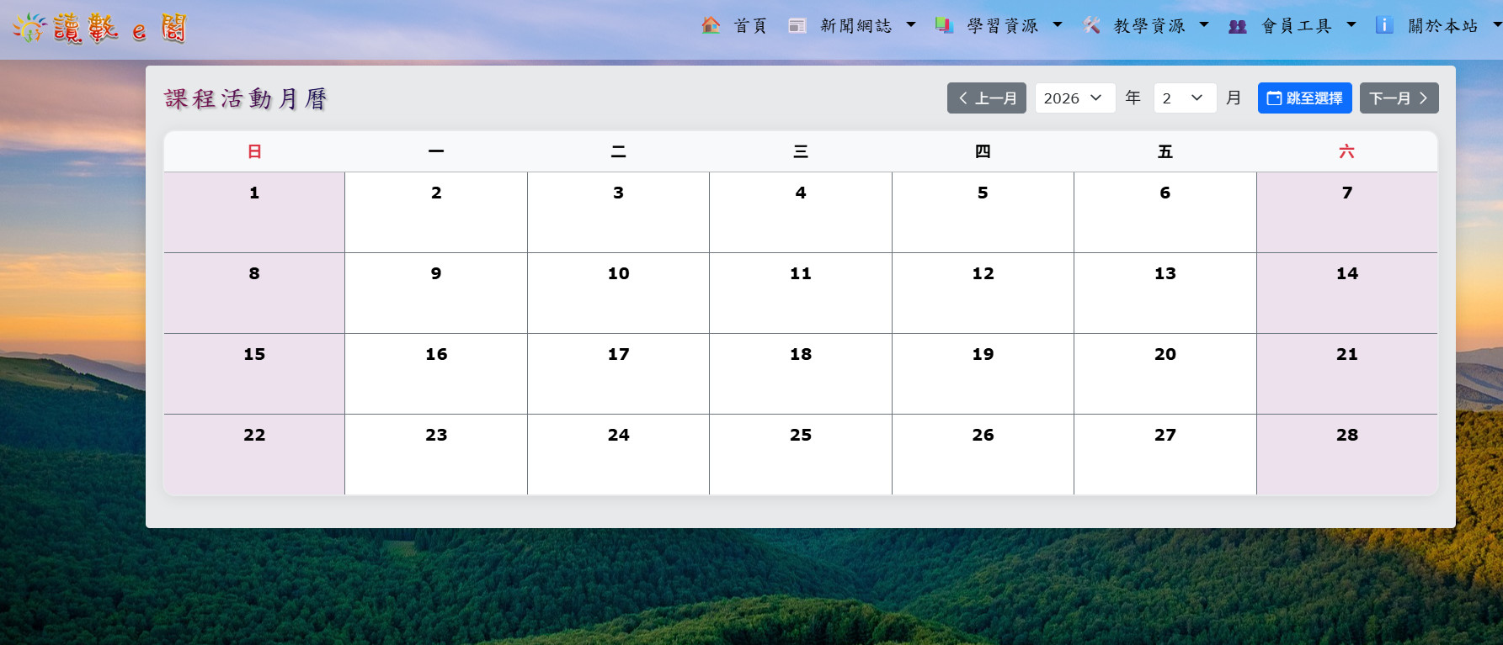The width and height of the screenshot is (1503, 645).
Task: Click the tools icon beside 教學資源
Action: coord(1091,26)
